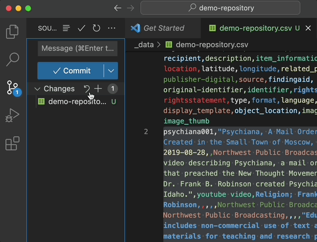Switch to the Get Started tab
Viewport: 317px width, 242px height.
(x=163, y=28)
